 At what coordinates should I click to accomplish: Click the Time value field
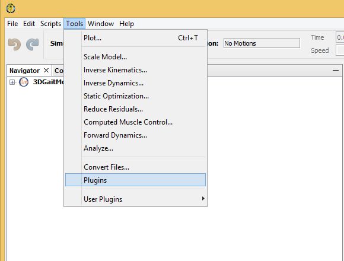click(x=340, y=37)
